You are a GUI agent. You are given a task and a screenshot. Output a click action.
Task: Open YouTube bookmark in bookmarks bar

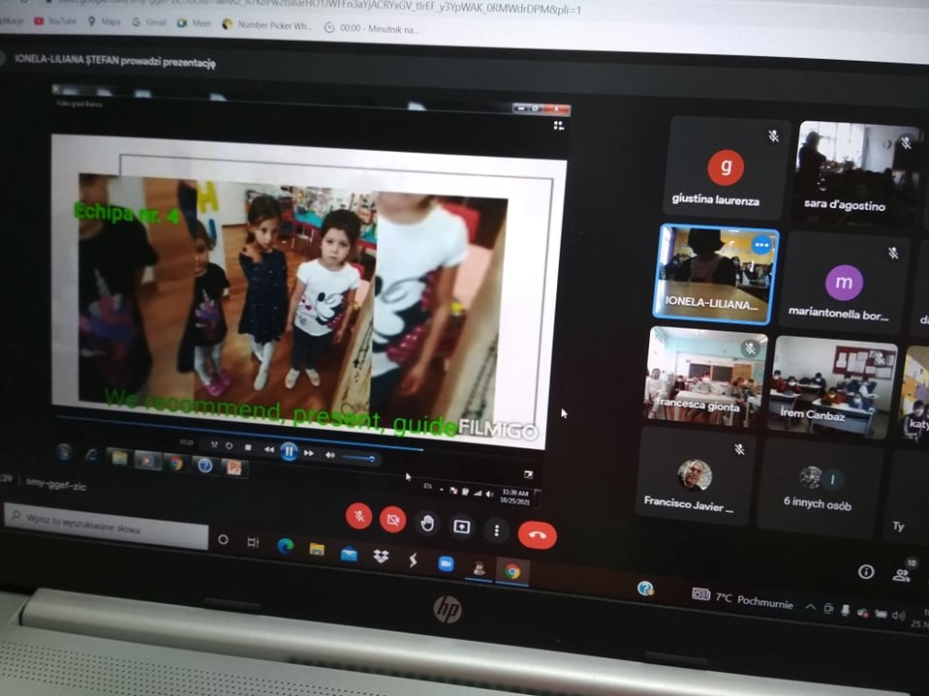pyautogui.click(x=55, y=20)
